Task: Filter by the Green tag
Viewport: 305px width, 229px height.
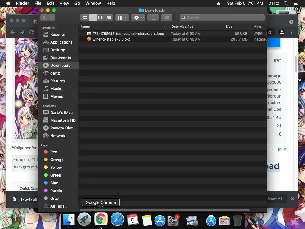Action: coord(58,175)
